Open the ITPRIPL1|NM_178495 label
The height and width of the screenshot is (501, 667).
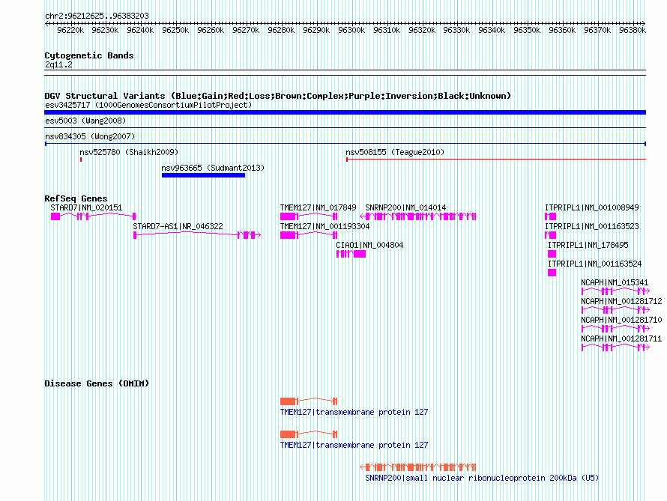pyautogui.click(x=588, y=245)
